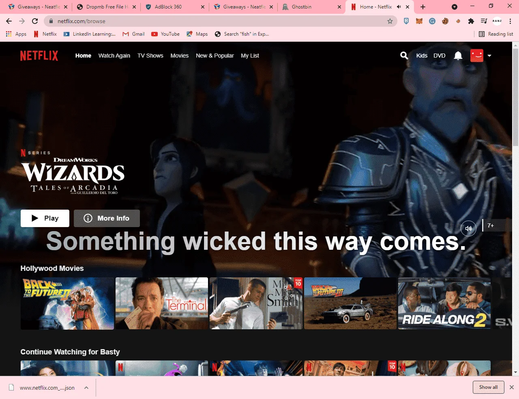This screenshot has height=399, width=519.
Task: Click the red profile avatar
Action: (477, 56)
